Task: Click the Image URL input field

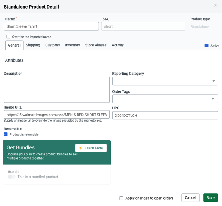Action: (x=57, y=115)
